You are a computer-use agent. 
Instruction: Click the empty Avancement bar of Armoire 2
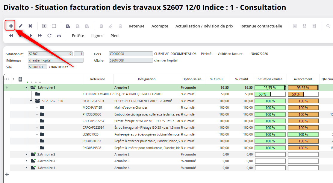[303, 154]
